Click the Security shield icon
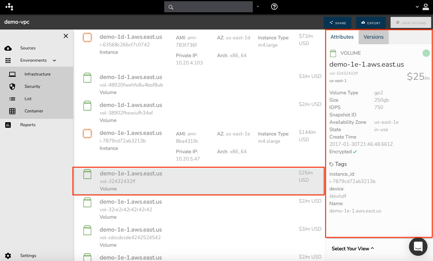Screen dimensions: 433x261 coord(12,87)
